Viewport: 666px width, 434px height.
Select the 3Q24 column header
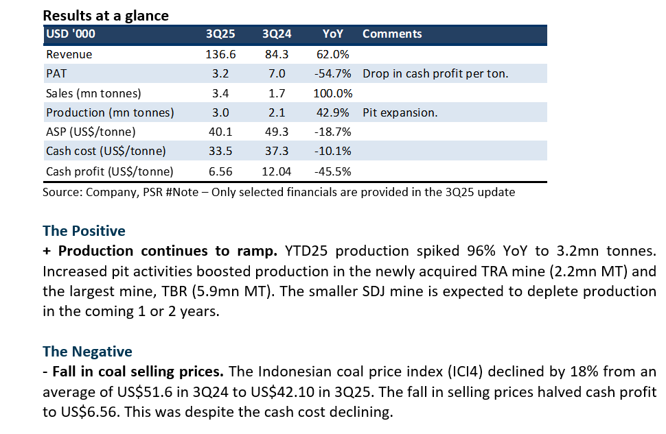coord(275,34)
